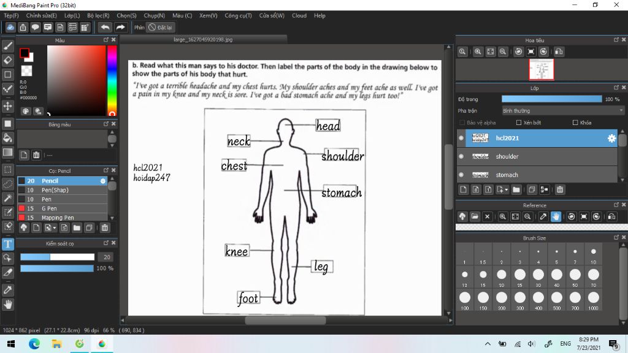Image resolution: width=628 pixels, height=353 pixels.
Task: Open the Công cụ(T) menu
Action: [238, 15]
